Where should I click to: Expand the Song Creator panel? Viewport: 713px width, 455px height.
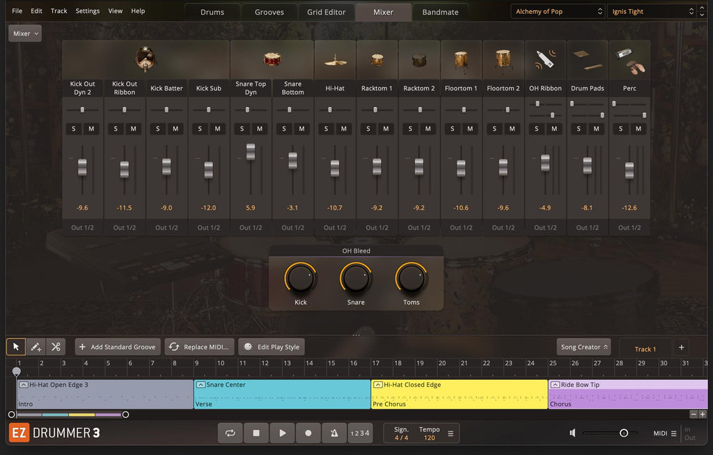coord(584,347)
